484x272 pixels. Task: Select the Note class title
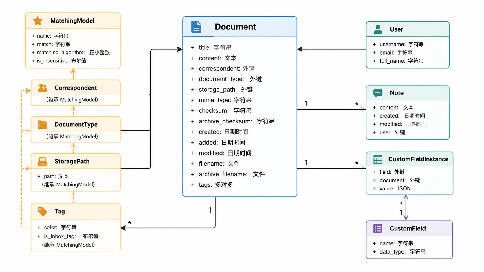[x=397, y=93]
